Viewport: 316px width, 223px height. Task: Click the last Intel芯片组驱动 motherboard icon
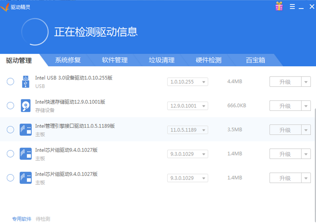[26, 178]
